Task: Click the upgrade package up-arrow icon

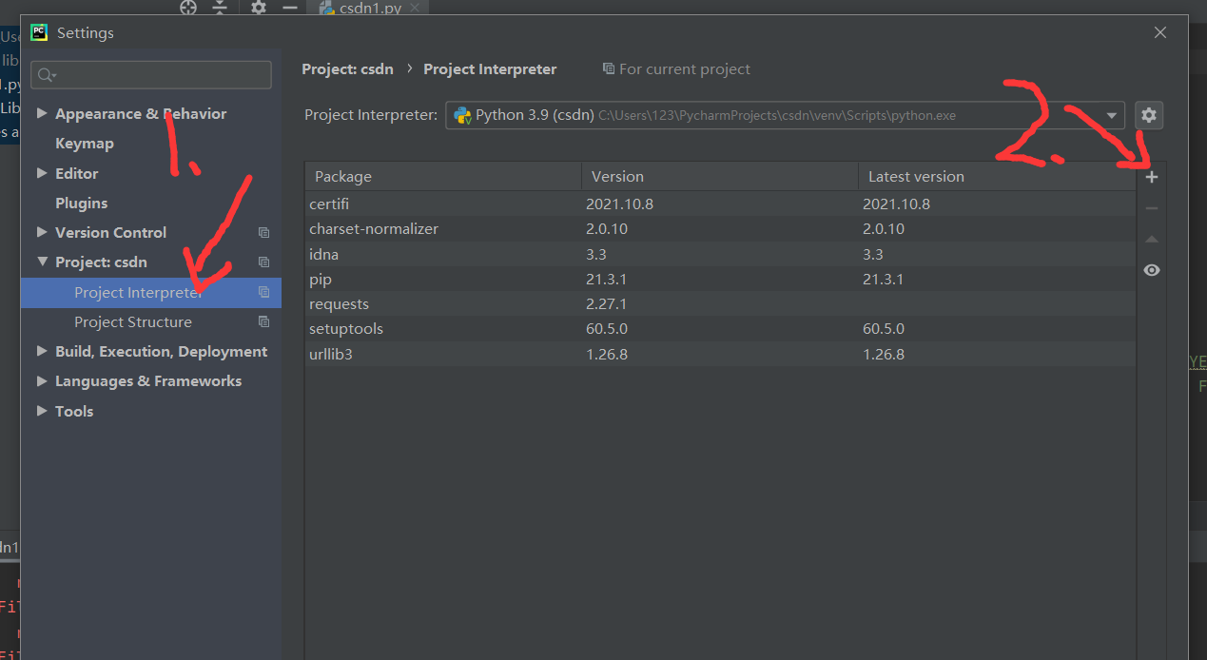Action: pos(1151,240)
